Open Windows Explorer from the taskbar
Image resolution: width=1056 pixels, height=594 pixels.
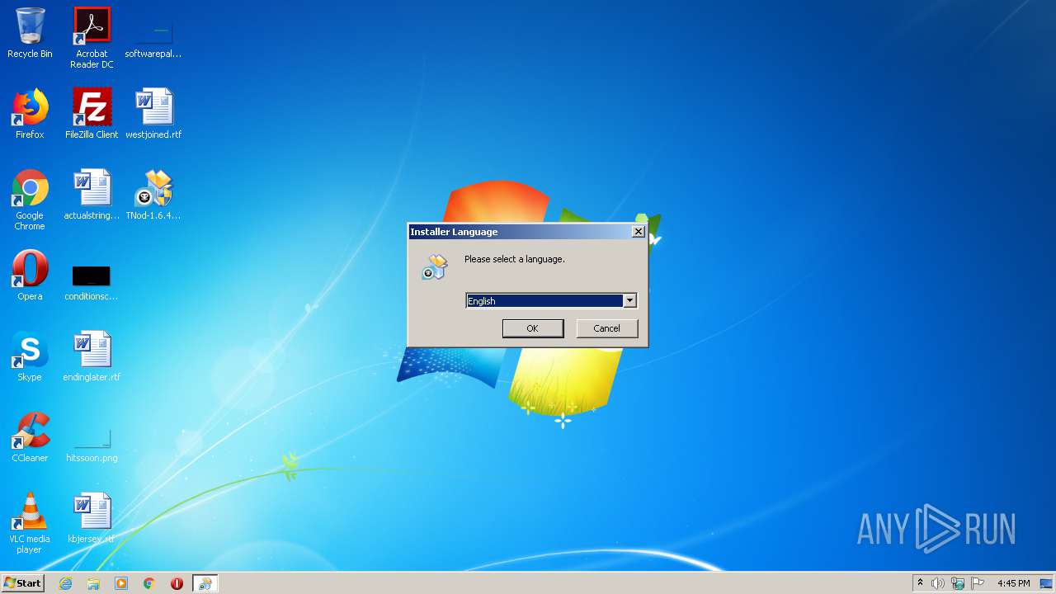pos(93,583)
